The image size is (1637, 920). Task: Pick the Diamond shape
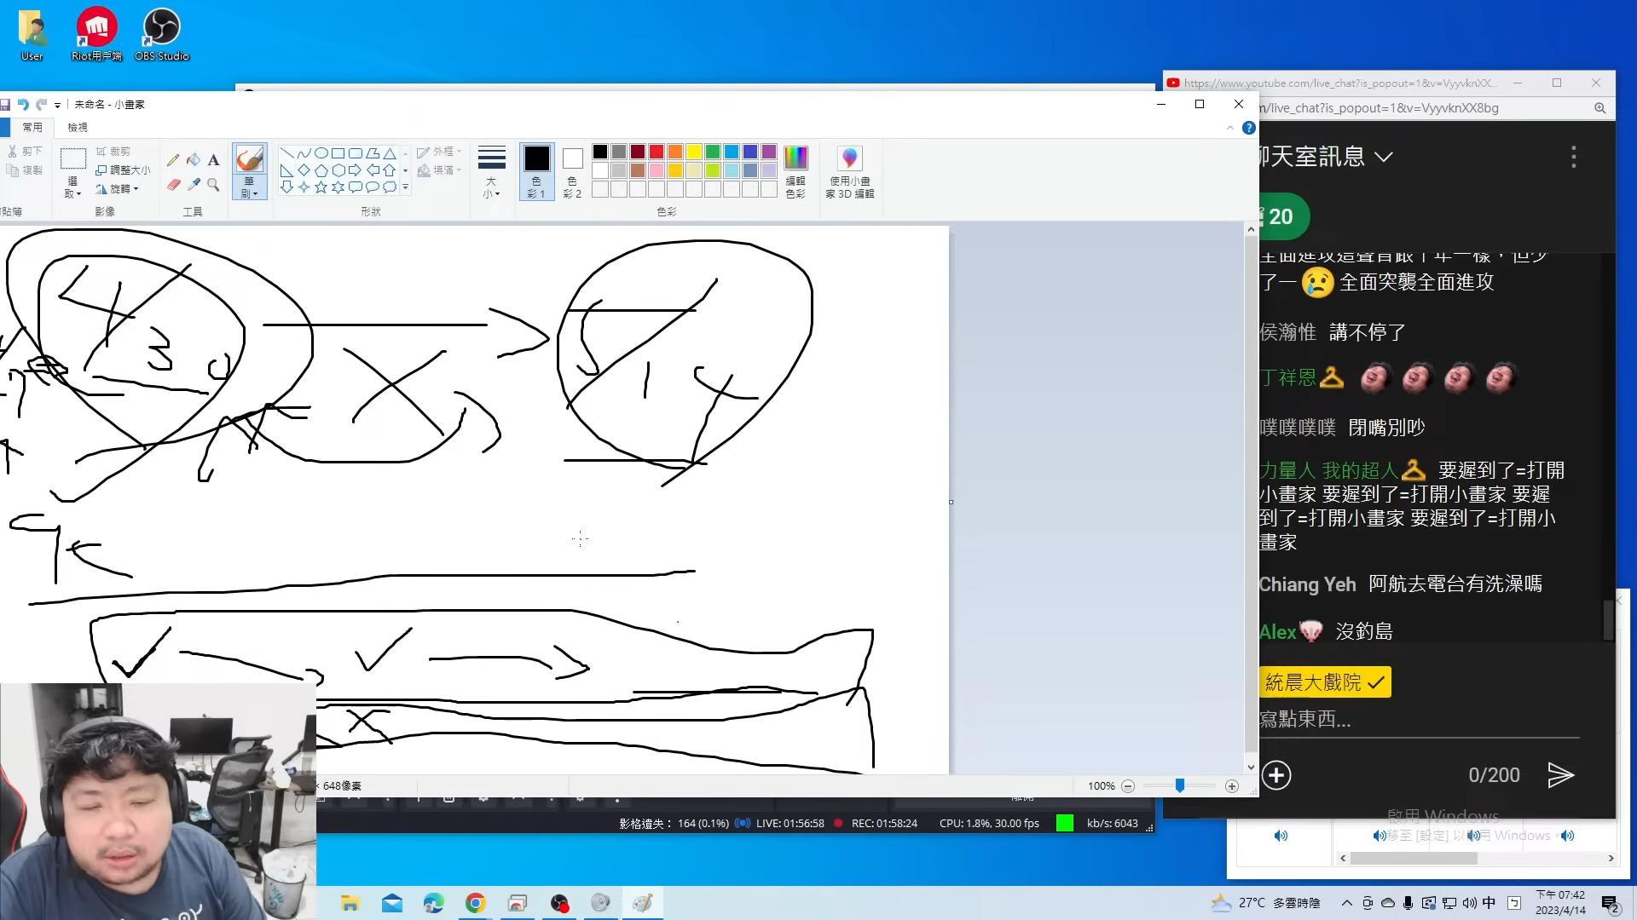point(304,170)
